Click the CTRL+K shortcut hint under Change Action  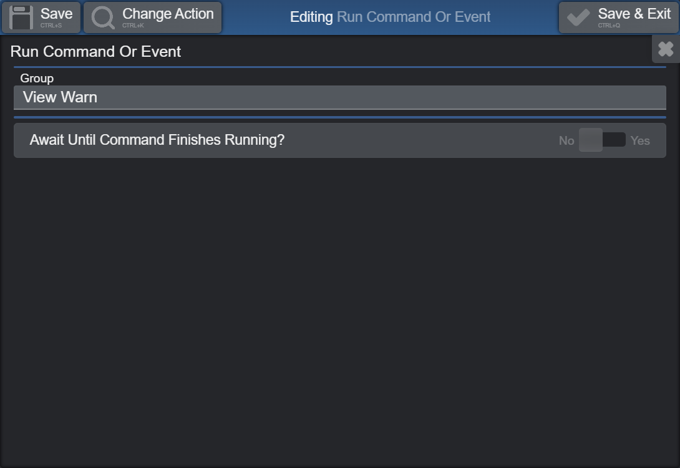(133, 26)
